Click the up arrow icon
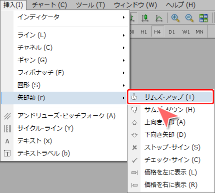The width and height of the screenshot is (215, 193). click(x=134, y=122)
